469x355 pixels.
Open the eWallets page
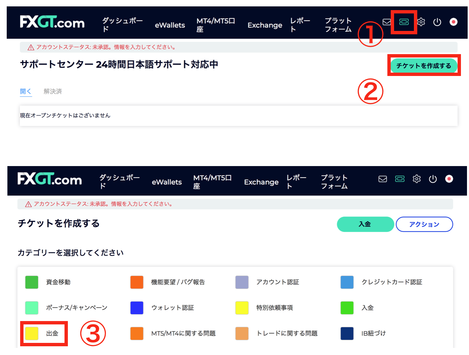170,25
